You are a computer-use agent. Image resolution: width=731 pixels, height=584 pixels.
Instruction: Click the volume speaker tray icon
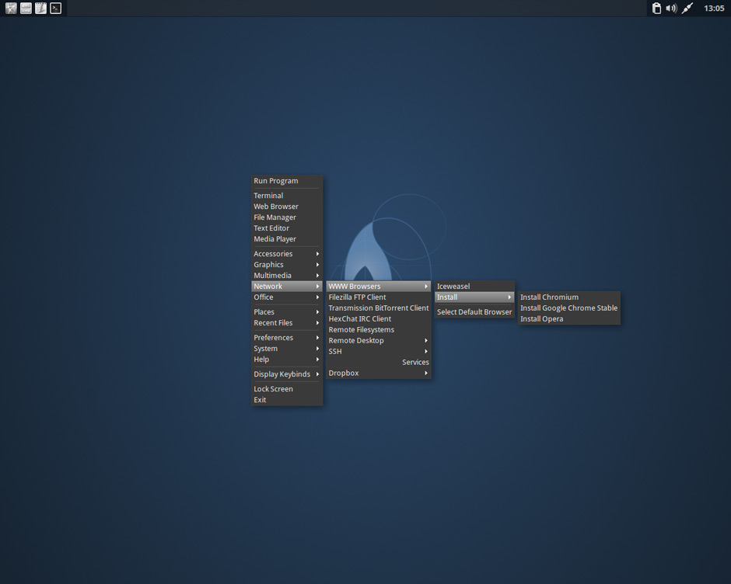[671, 8]
